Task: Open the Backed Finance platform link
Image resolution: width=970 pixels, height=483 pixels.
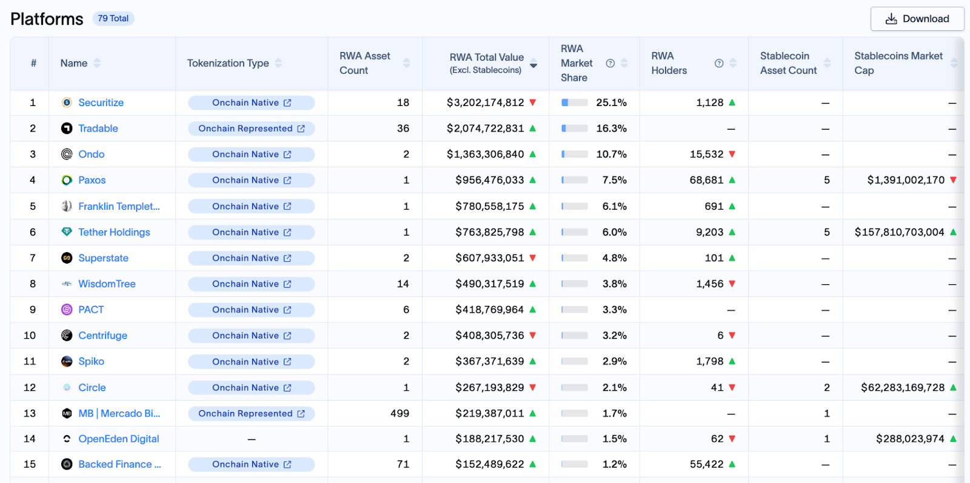Action: coord(120,464)
